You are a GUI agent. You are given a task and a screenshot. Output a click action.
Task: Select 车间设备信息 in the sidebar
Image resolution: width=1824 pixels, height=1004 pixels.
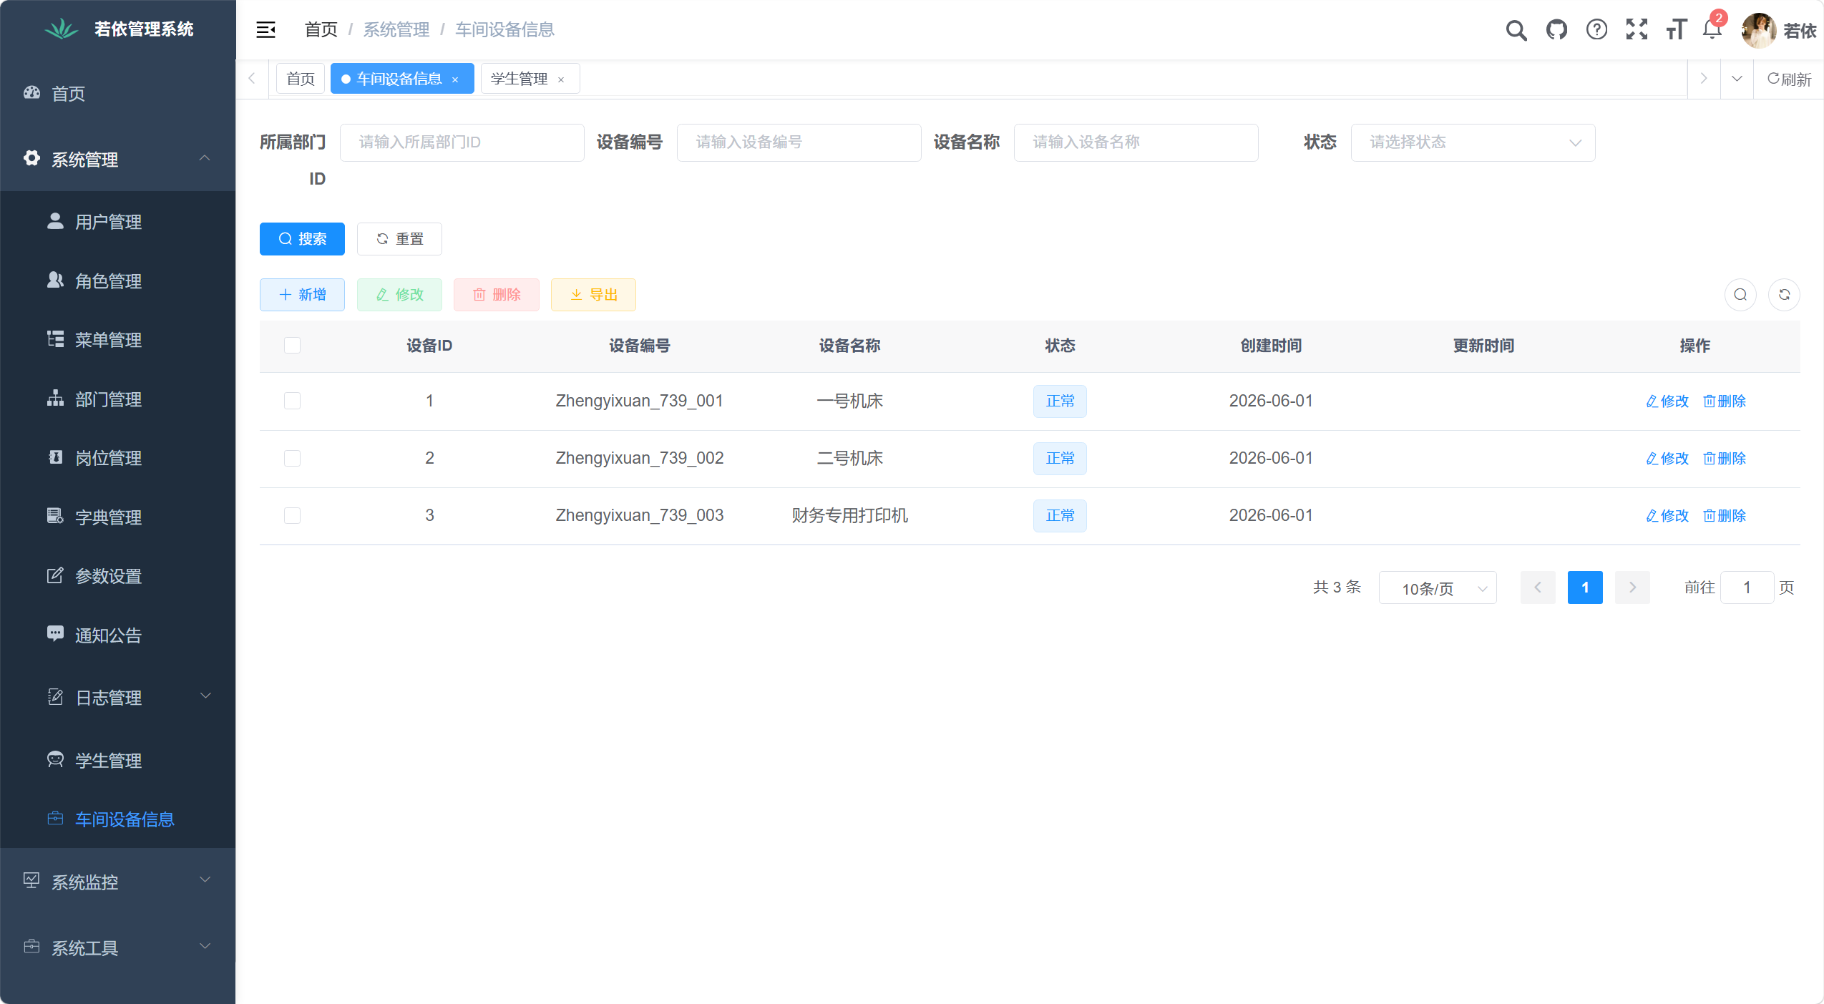click(118, 819)
